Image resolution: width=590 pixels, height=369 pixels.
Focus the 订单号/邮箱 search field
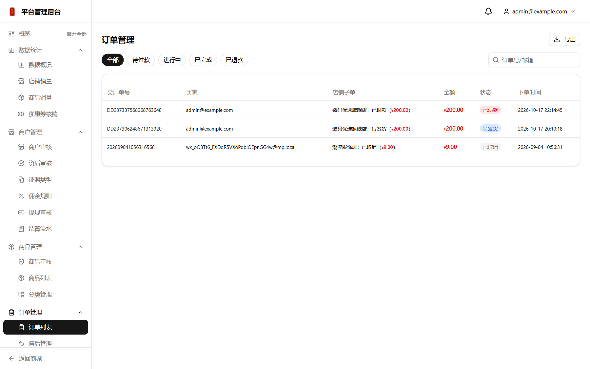534,60
